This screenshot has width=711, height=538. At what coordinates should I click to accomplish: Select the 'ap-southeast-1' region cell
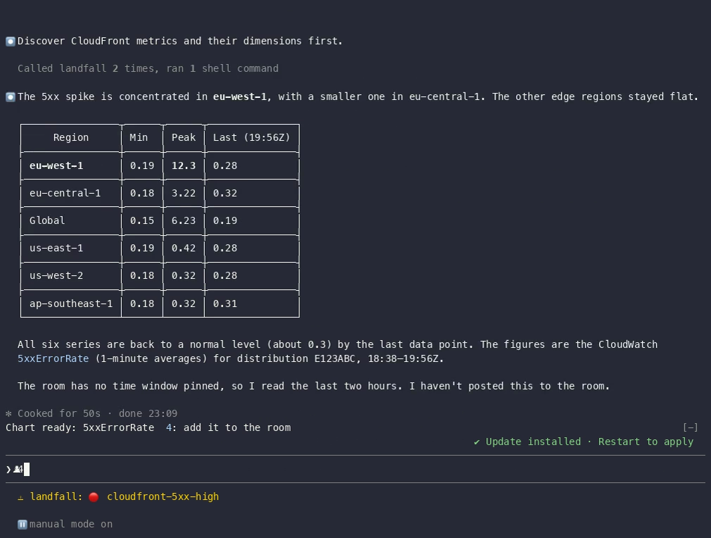coord(70,304)
